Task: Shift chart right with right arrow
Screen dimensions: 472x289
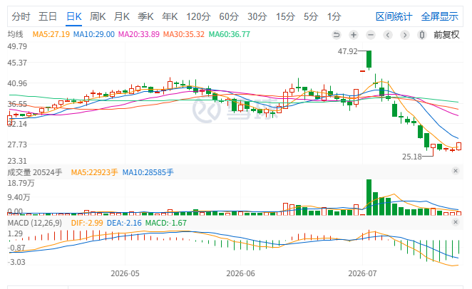Action: point(405,35)
